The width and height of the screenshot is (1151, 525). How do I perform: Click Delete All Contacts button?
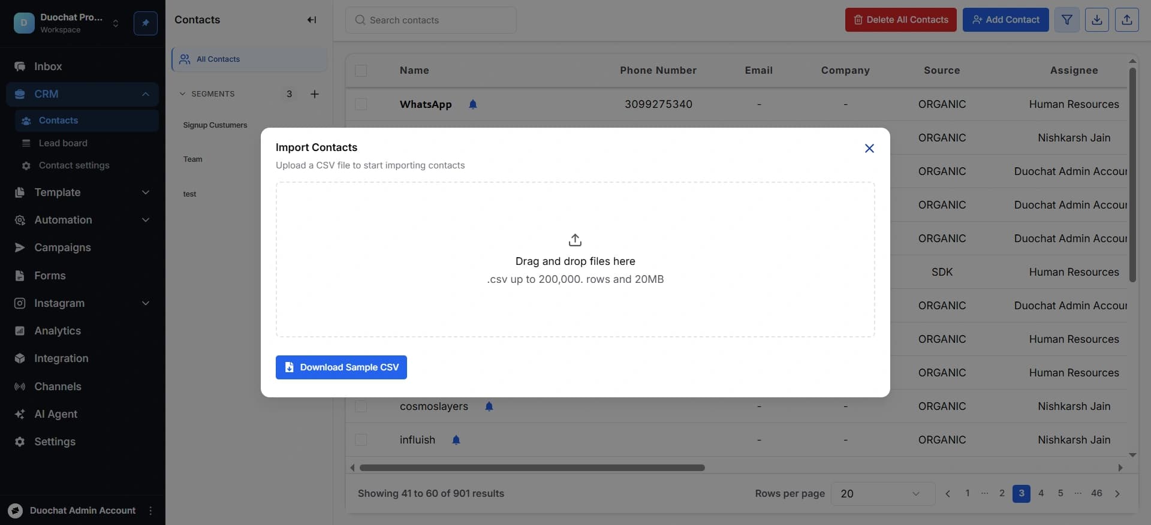click(901, 20)
